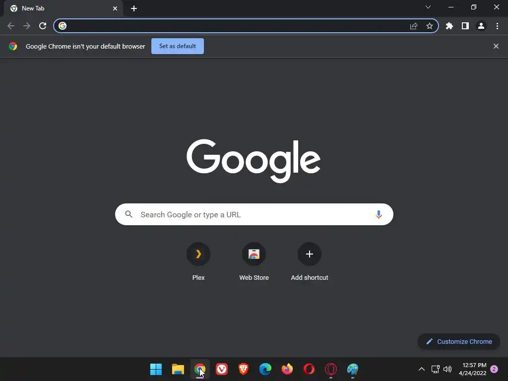This screenshot has width=508, height=381.
Task: Open the Extensions puzzle icon
Action: [x=449, y=26]
